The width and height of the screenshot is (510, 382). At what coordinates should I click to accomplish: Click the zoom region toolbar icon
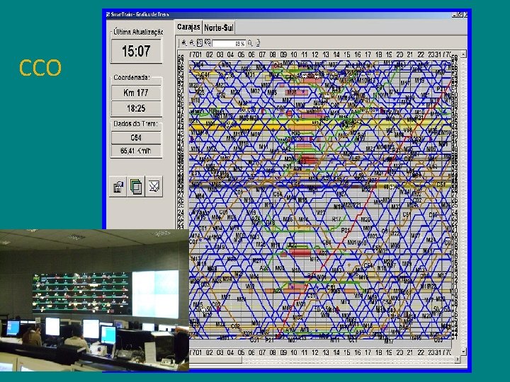208,43
